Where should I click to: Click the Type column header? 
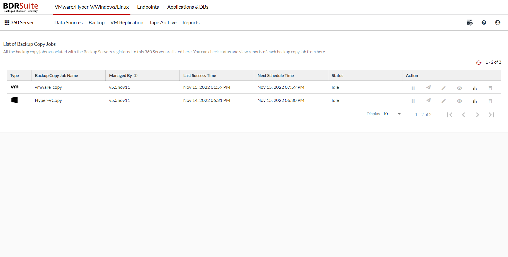pyautogui.click(x=14, y=76)
